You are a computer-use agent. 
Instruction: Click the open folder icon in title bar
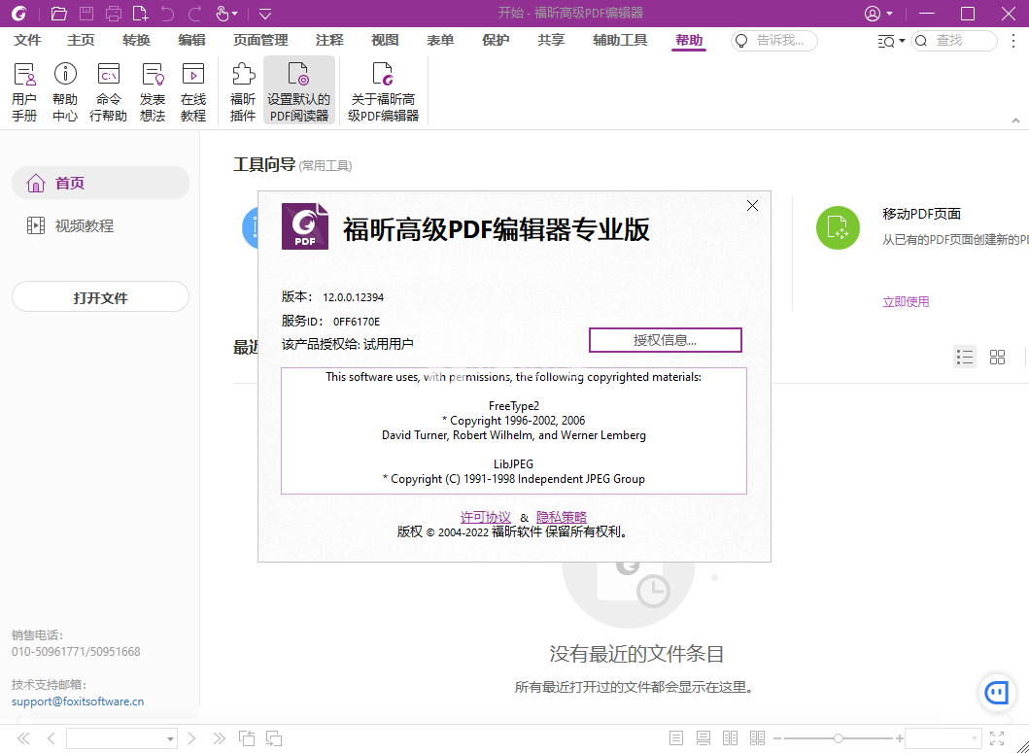[59, 14]
